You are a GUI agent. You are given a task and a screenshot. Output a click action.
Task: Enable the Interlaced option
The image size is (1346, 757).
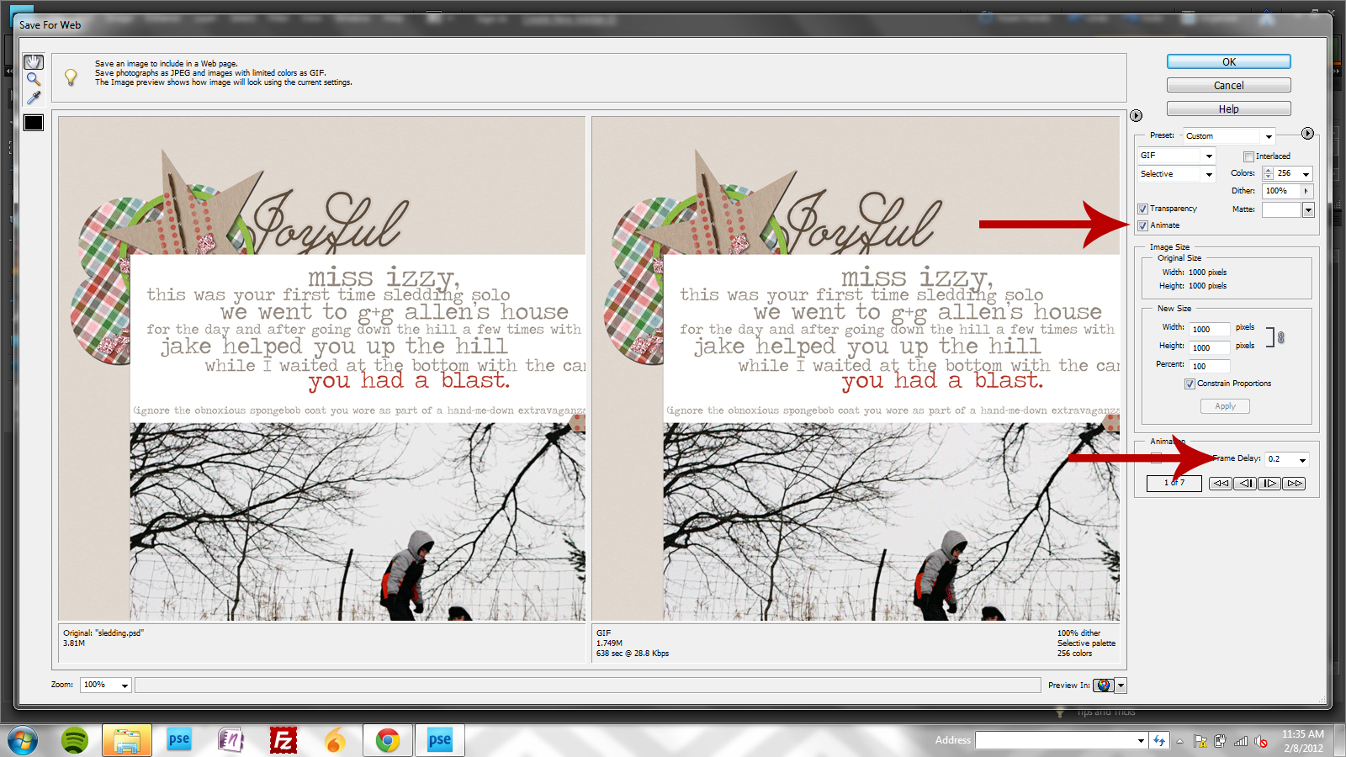[x=1249, y=156]
